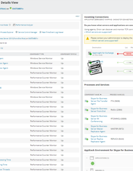Screen dimensions: 133x171
Task: Click status icon for Replica Replicator Agent row
Action: point(86,139)
